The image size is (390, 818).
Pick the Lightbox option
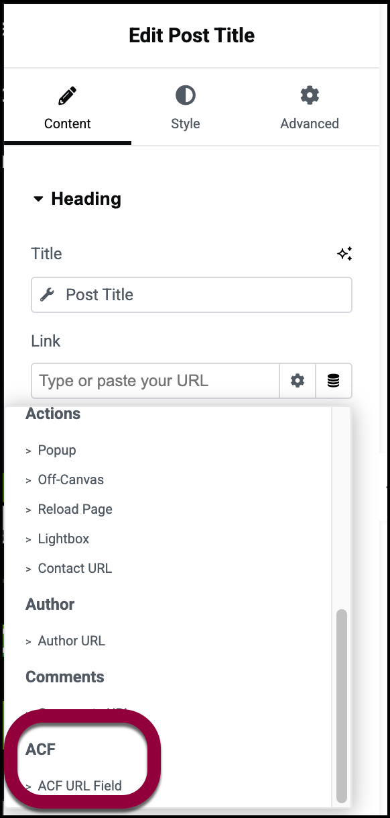[64, 539]
